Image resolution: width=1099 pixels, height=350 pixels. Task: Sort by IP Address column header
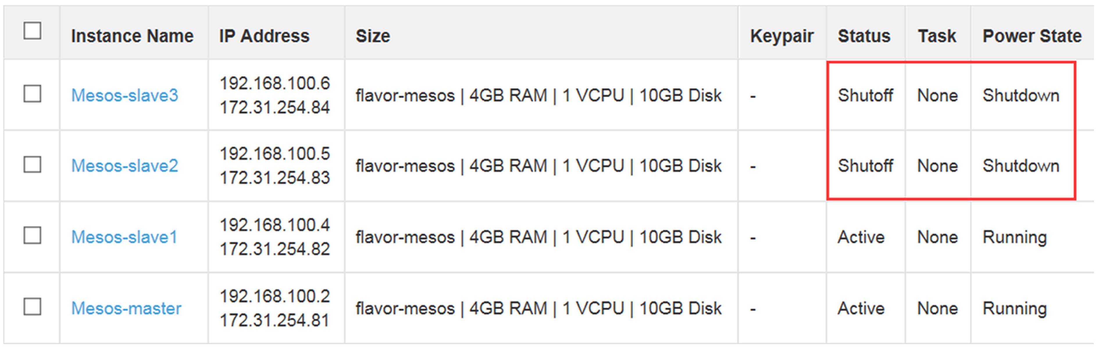point(264,36)
